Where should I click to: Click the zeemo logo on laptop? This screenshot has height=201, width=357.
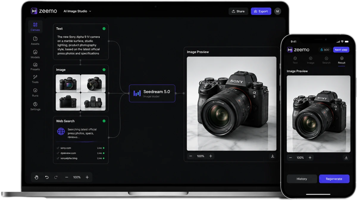click(44, 11)
